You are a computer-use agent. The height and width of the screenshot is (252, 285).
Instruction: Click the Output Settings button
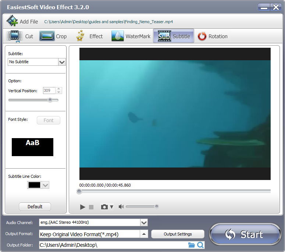pos(178,234)
